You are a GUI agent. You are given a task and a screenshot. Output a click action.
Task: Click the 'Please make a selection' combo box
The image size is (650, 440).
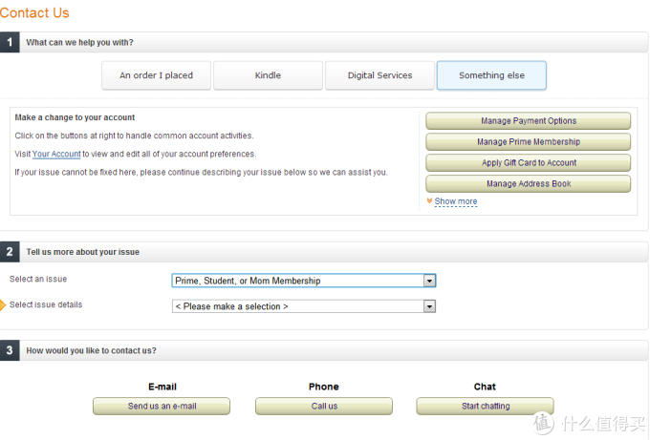point(303,306)
